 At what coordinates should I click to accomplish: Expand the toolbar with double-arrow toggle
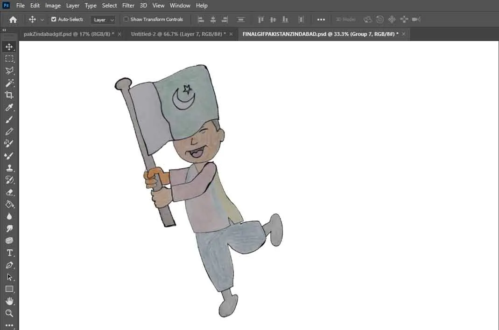4,30
